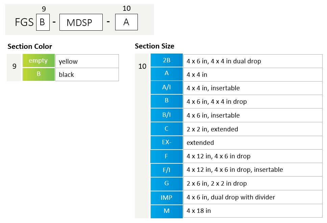
Task: Choose the blue A size code cell
Action: pos(167,74)
